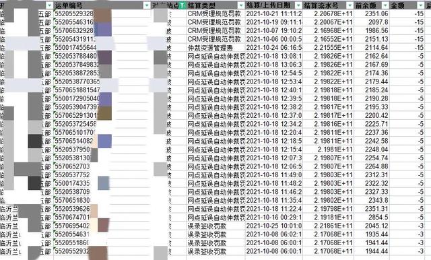The width and height of the screenshot is (431, 260).
Task: Select the date cell 2021-10-18 12:20
Action: tap(274, 133)
